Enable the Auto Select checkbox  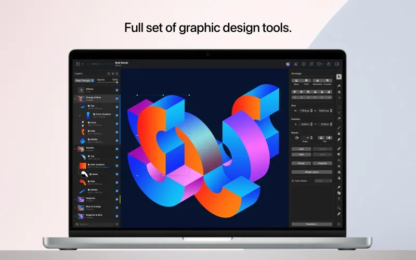293,181
